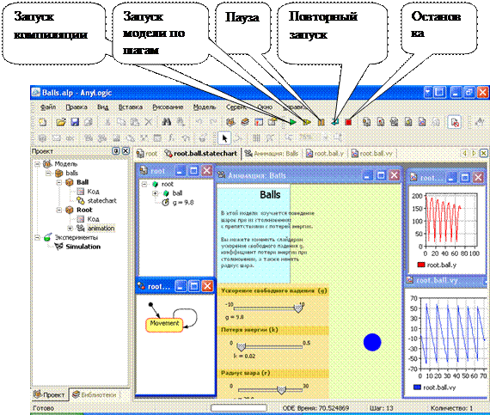Click the Готово status bar text
Screen dimensions: 490x415
(x=44, y=408)
